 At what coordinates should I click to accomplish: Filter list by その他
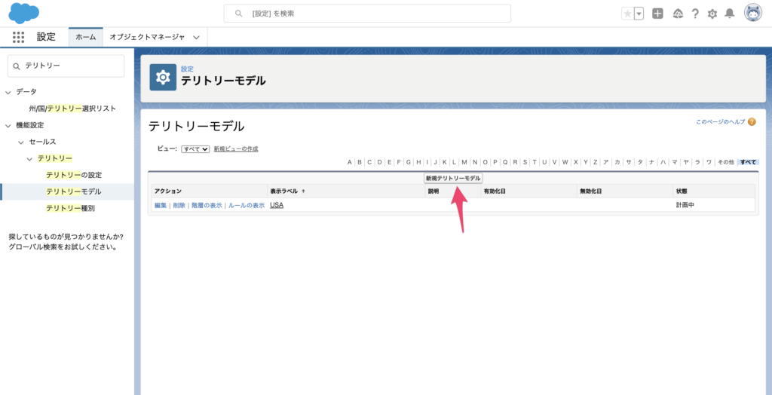tap(725, 162)
